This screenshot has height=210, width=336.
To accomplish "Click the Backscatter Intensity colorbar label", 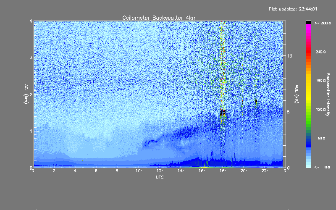I will pyautogui.click(x=328, y=94).
